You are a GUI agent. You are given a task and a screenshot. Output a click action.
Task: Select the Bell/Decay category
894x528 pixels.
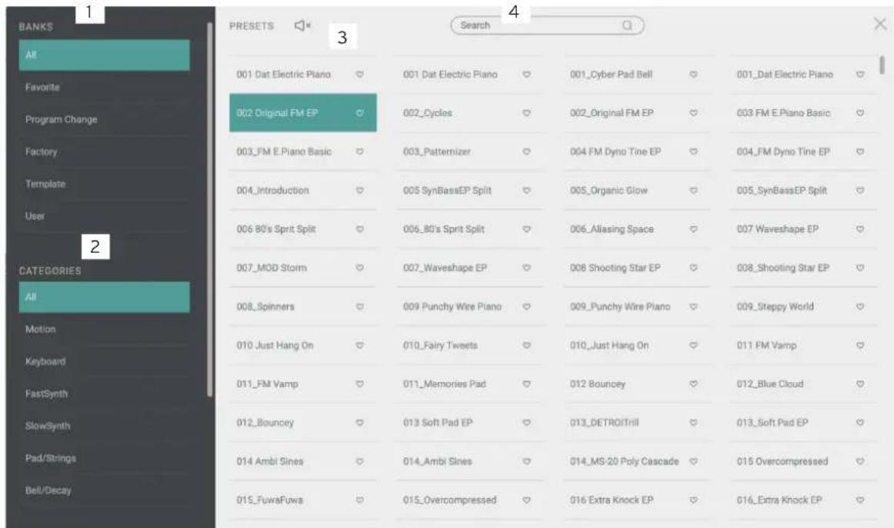tap(105, 490)
